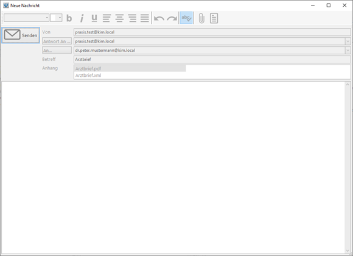This screenshot has width=353, height=256.
Task: Open the font color dropdown swatch
Action: [56, 18]
